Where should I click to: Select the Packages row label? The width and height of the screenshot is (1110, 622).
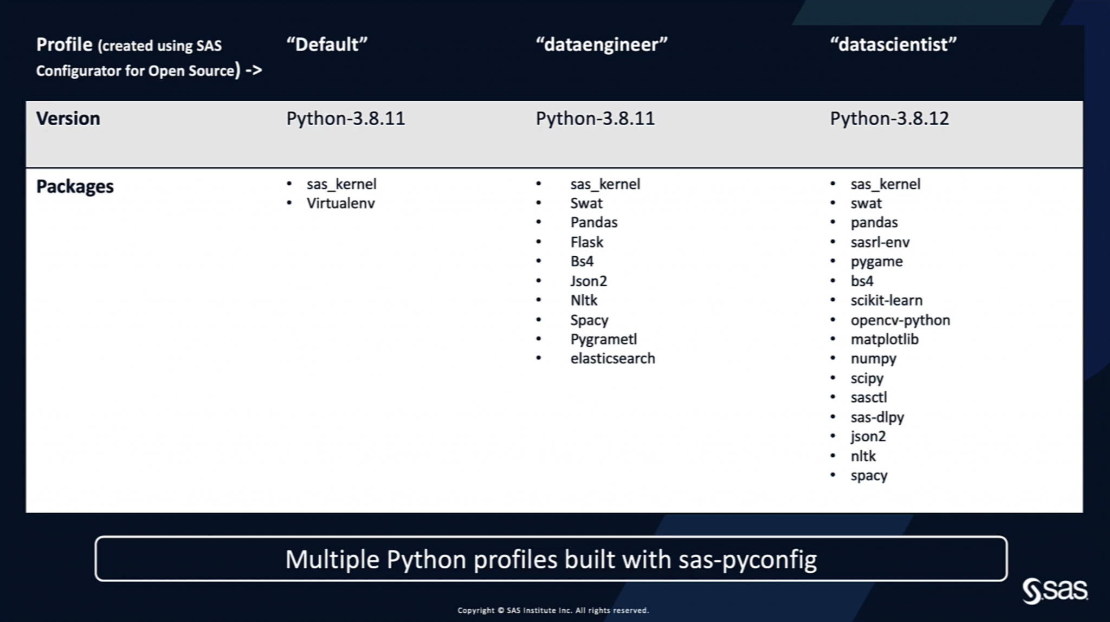(75, 186)
